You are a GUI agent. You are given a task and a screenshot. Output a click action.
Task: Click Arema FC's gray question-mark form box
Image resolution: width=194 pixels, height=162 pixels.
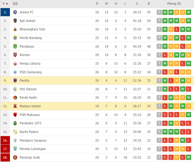(159, 12)
